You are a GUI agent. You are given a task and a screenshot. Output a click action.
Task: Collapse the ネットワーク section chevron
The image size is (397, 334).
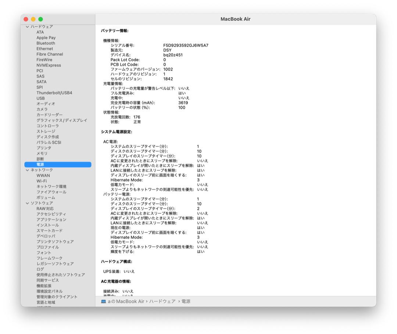[27, 170]
